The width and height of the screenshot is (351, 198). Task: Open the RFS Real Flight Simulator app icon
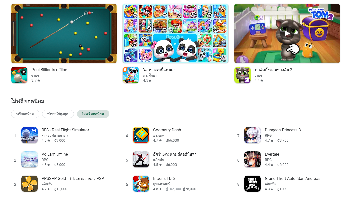point(29,135)
